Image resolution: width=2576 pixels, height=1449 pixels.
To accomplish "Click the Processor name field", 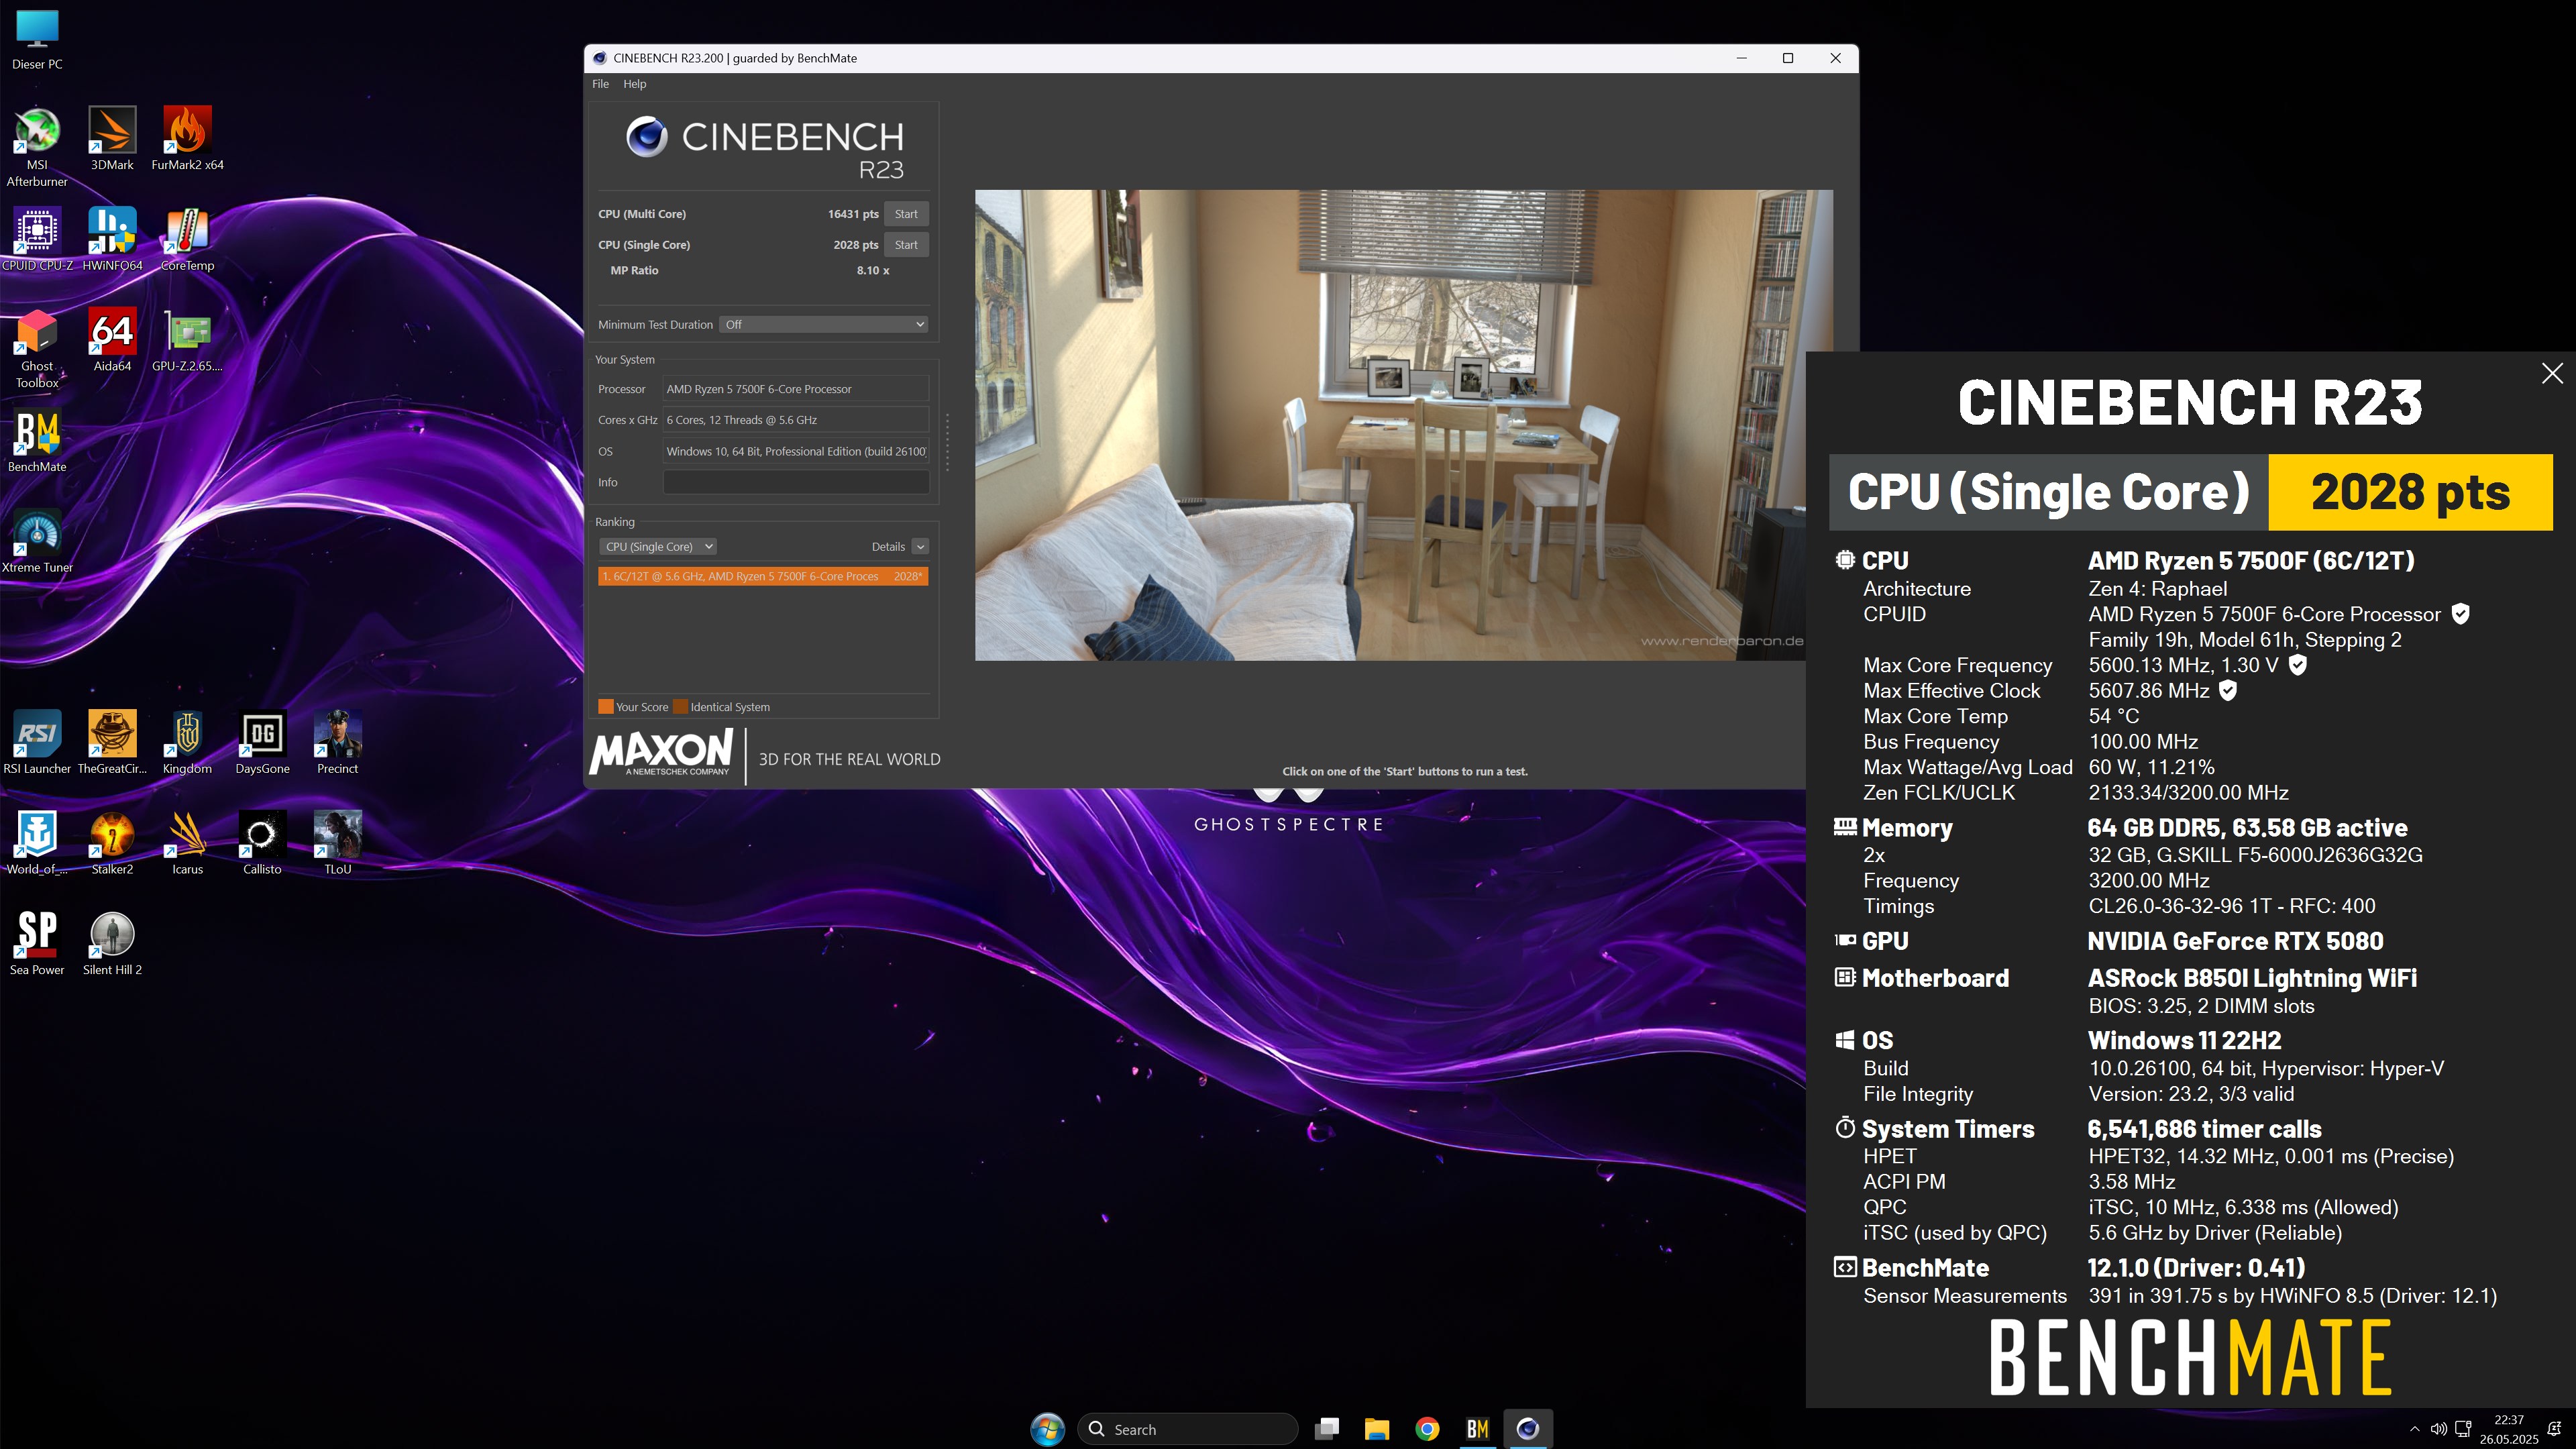I will [796, 389].
